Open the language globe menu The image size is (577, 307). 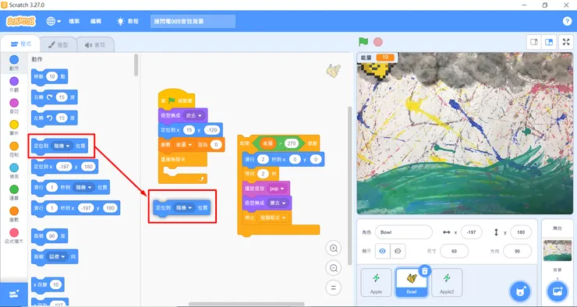point(53,21)
